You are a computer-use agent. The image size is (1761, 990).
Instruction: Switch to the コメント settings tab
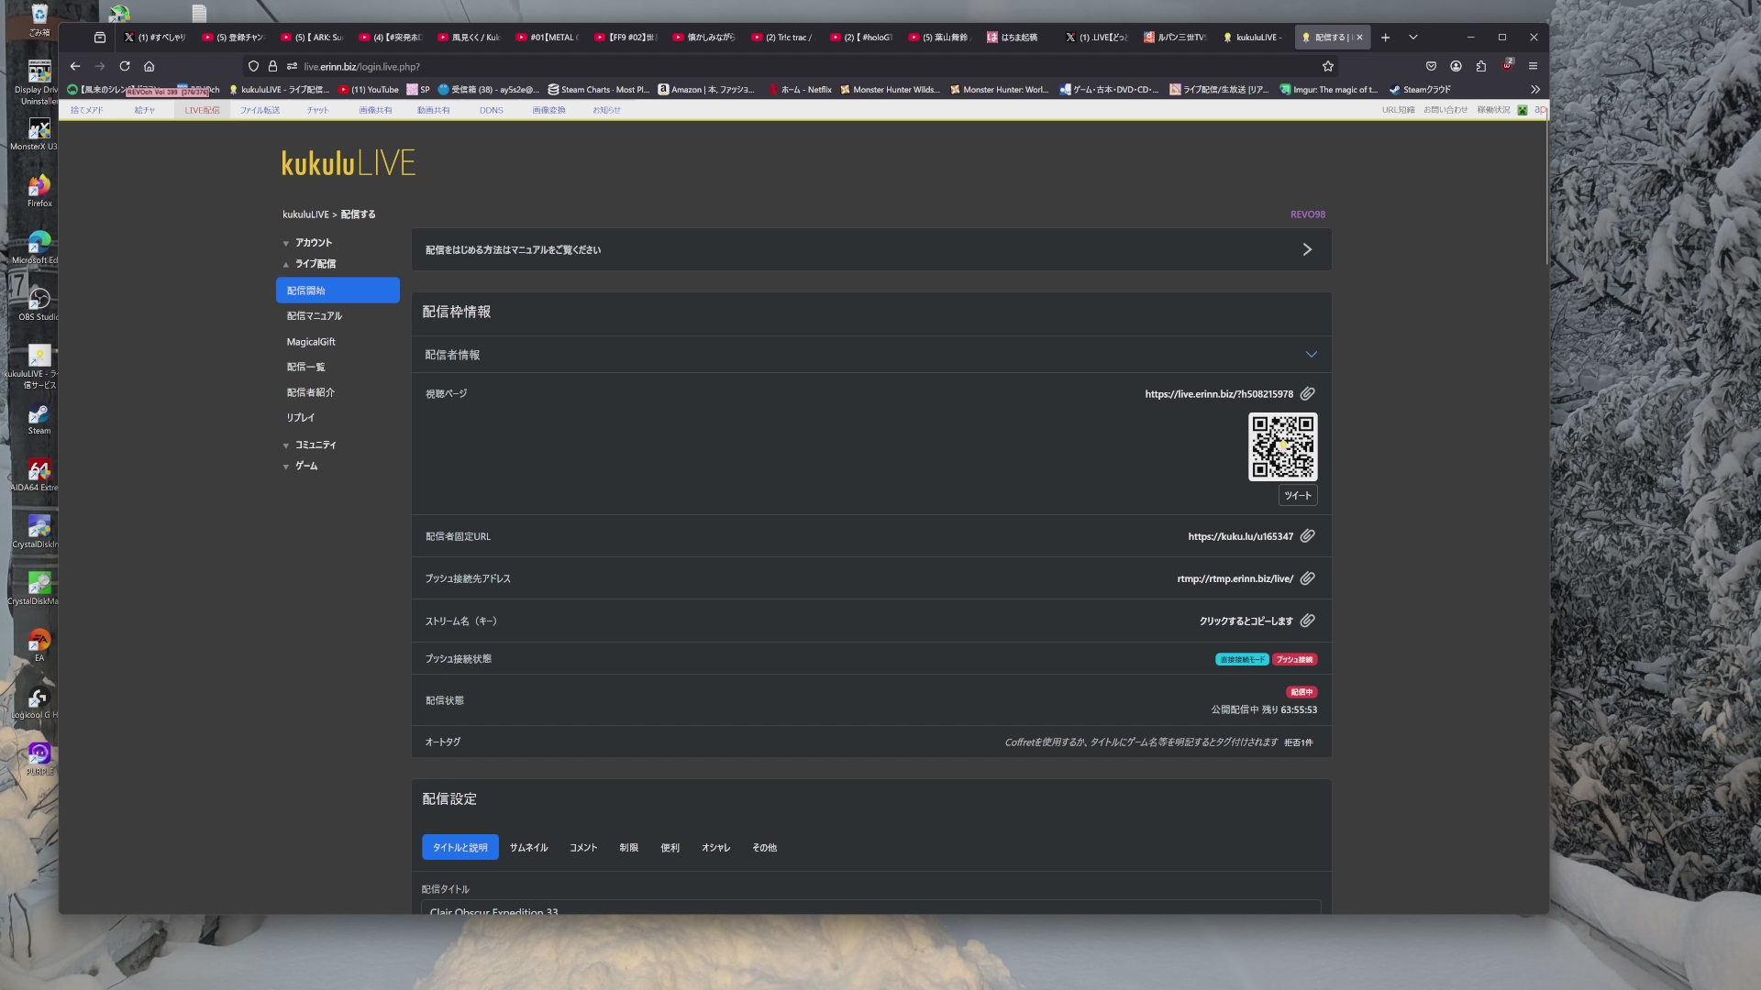click(x=583, y=847)
